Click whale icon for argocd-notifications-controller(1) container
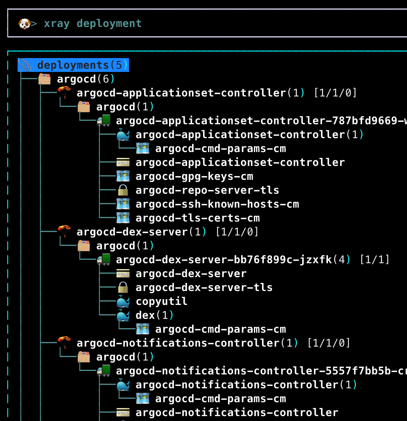The image size is (407, 421). tap(123, 385)
